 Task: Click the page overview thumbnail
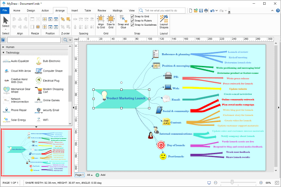(37, 152)
